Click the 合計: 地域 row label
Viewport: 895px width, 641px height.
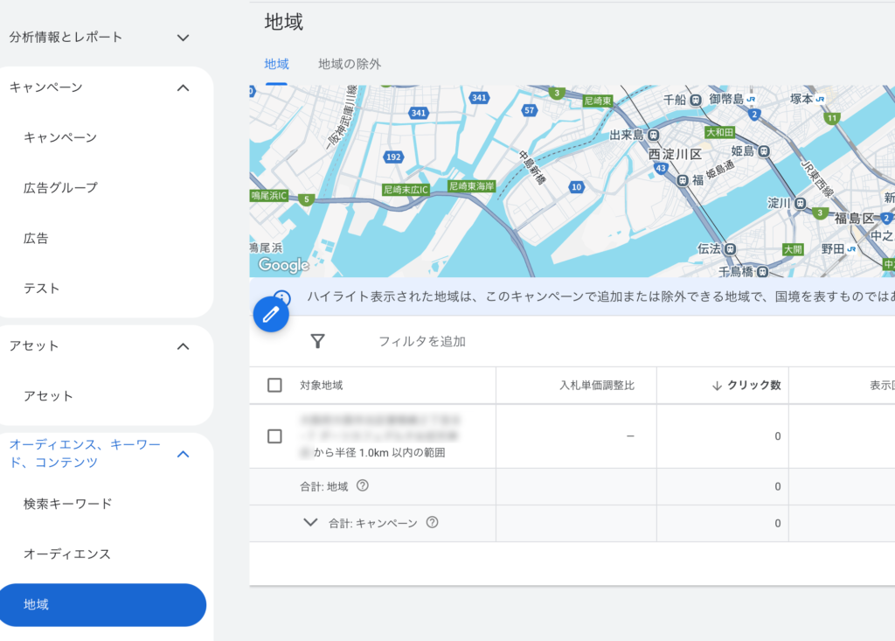pos(323,486)
